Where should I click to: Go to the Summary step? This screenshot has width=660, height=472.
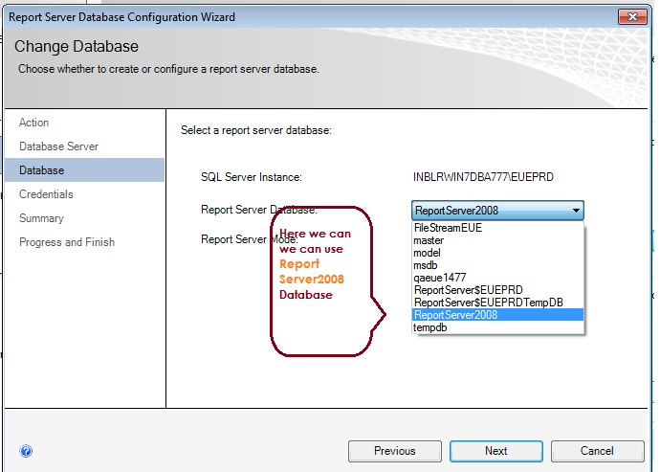pos(42,218)
